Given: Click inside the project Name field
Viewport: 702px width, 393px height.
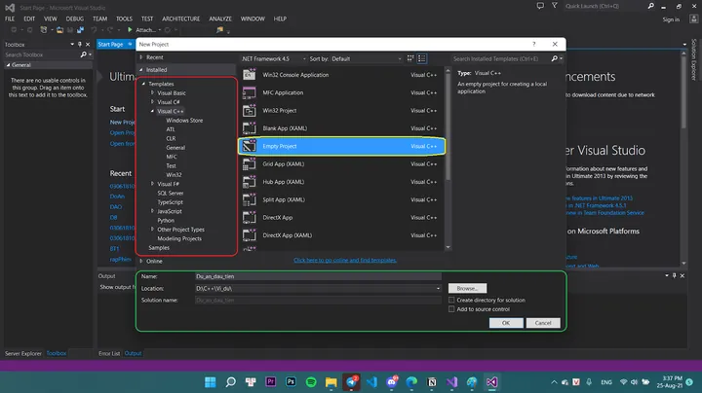Looking at the screenshot, I should click(318, 276).
